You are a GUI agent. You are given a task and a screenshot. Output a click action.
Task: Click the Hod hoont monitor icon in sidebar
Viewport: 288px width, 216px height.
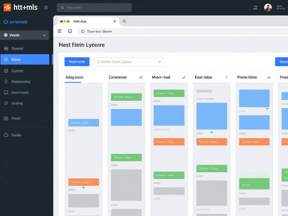6,92
